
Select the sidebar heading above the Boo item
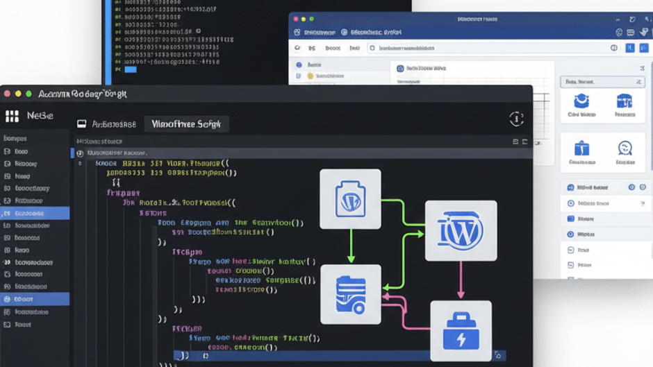click(15, 138)
